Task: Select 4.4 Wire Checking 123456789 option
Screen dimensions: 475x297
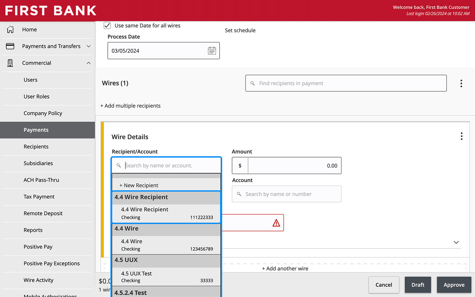Action: click(x=166, y=245)
